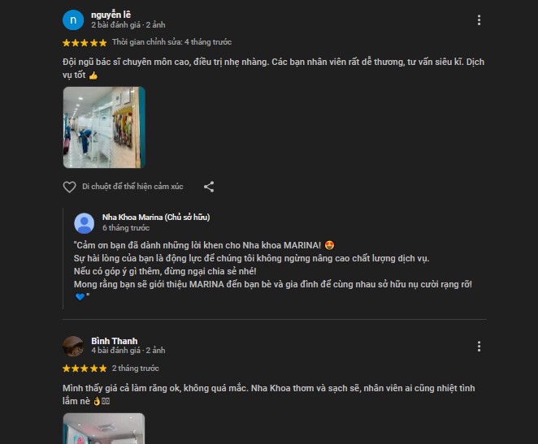Click the thumbs-up emoji ending nguyễn lê's review
This screenshot has height=444, width=538.
(x=93, y=75)
